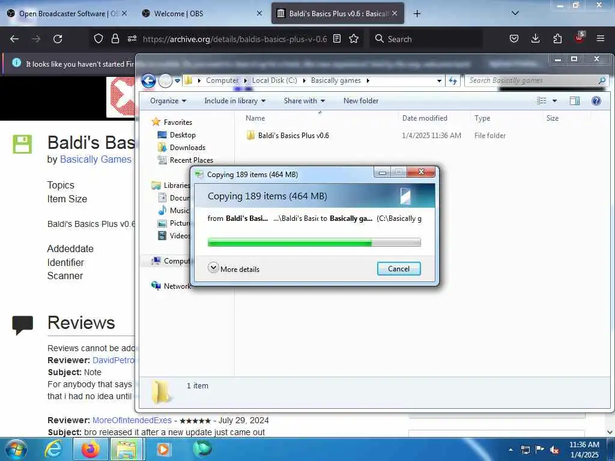Open Explorer Help question mark icon
The image size is (615, 461).
tap(596, 101)
